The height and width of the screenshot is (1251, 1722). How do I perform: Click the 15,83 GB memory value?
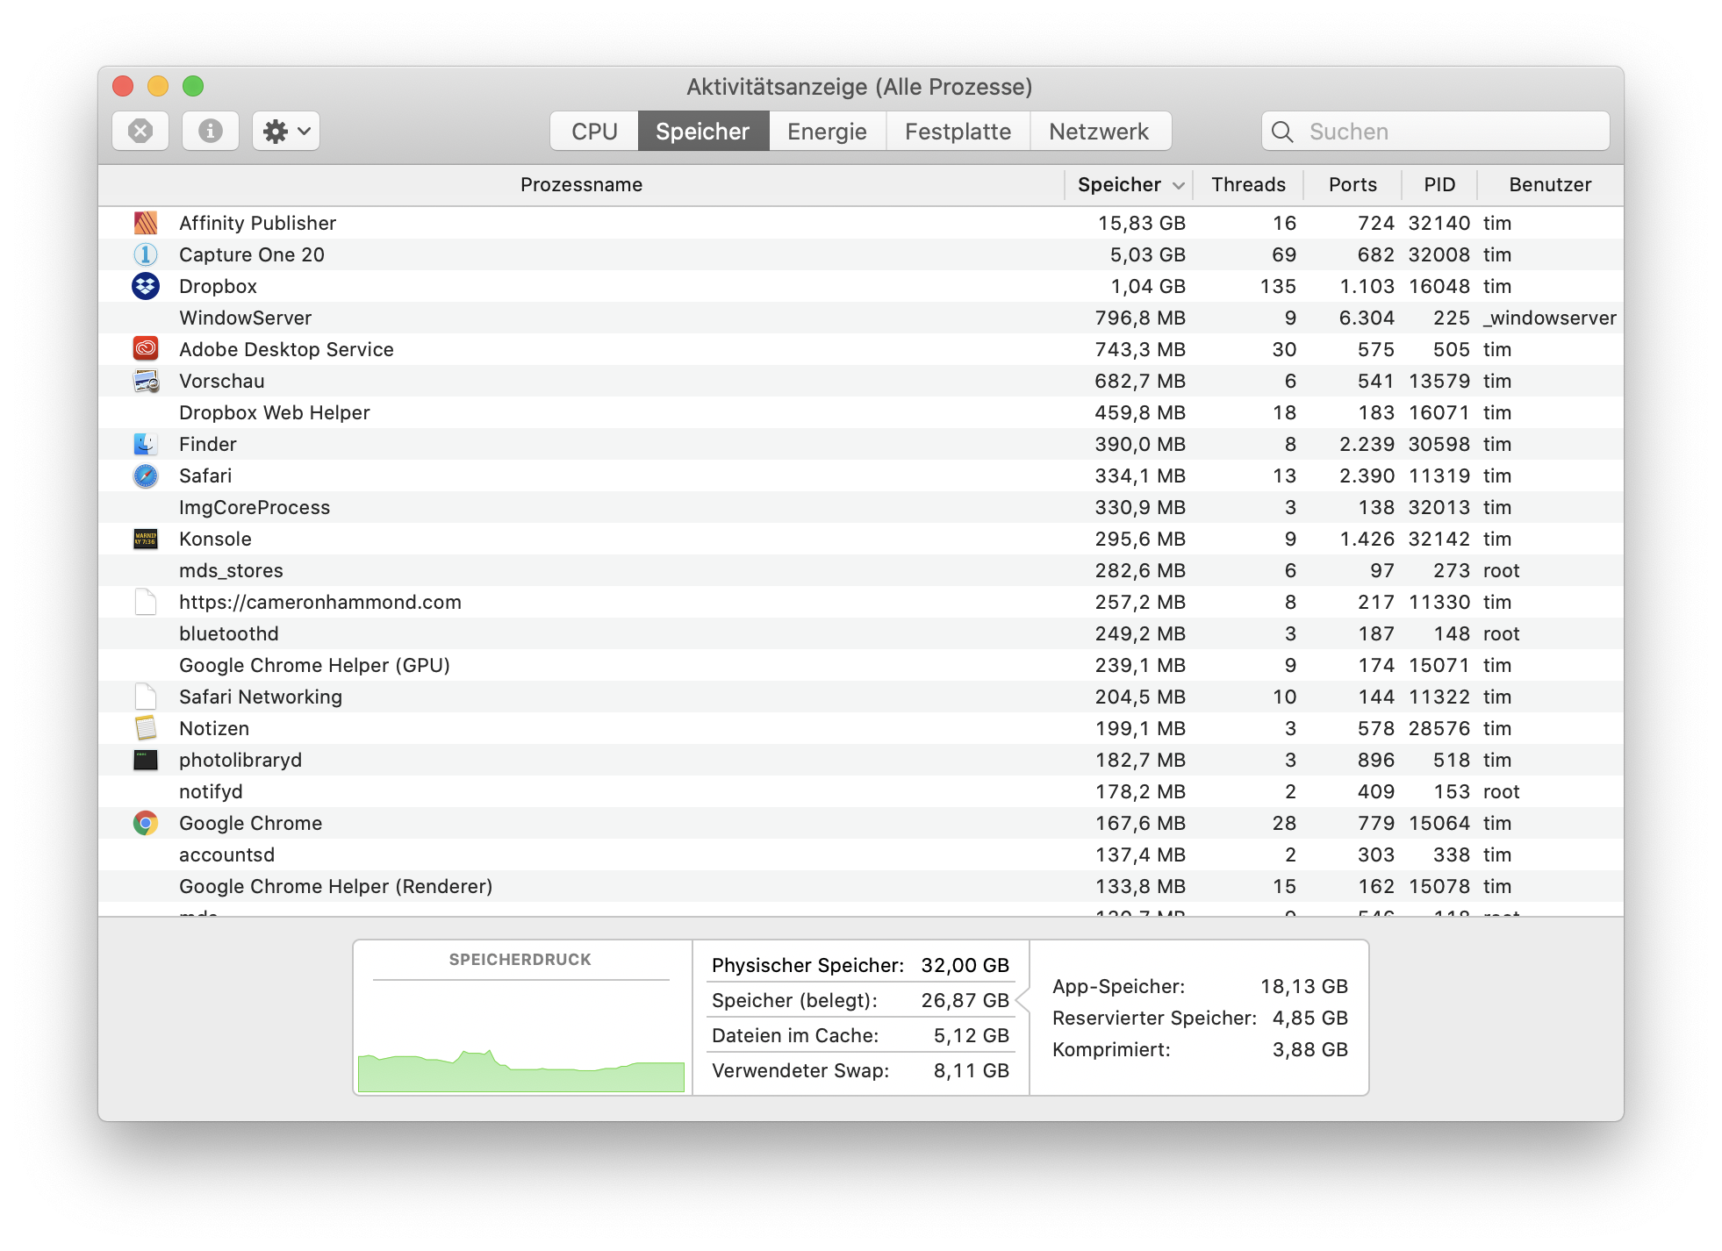[x=1141, y=223]
